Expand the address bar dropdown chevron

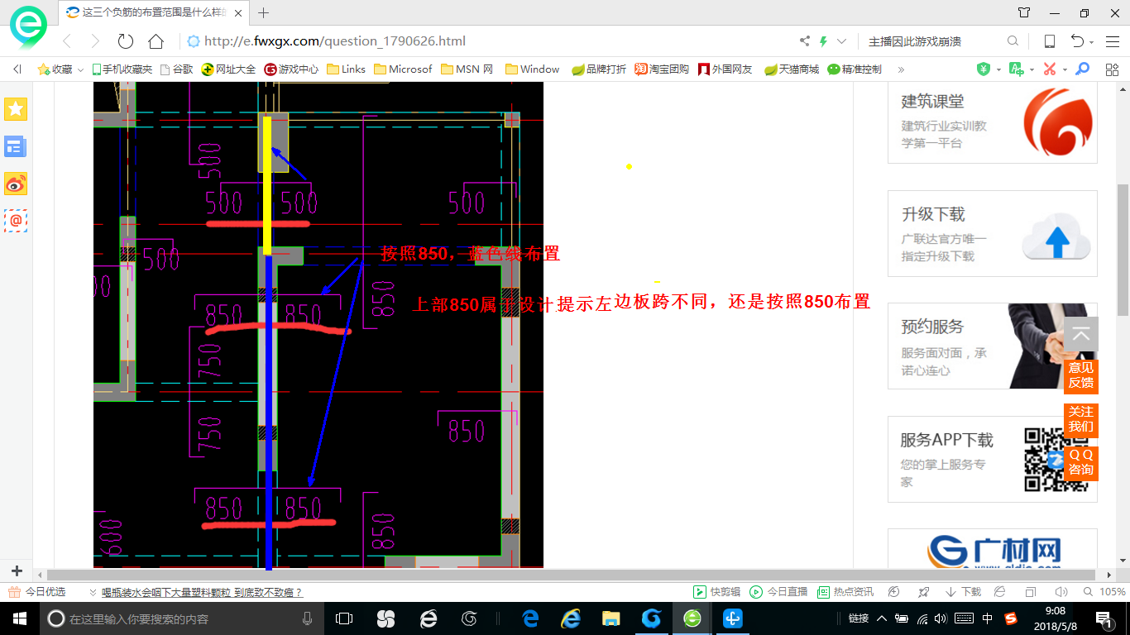842,41
